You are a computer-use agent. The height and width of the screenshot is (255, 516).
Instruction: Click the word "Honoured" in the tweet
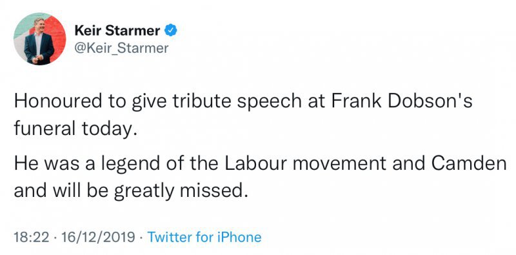(x=58, y=102)
